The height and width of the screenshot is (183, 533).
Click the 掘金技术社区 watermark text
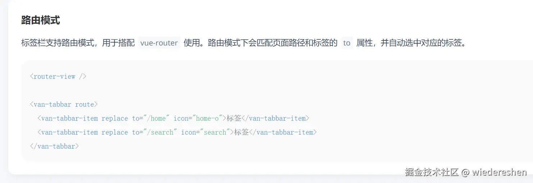(x=432, y=172)
